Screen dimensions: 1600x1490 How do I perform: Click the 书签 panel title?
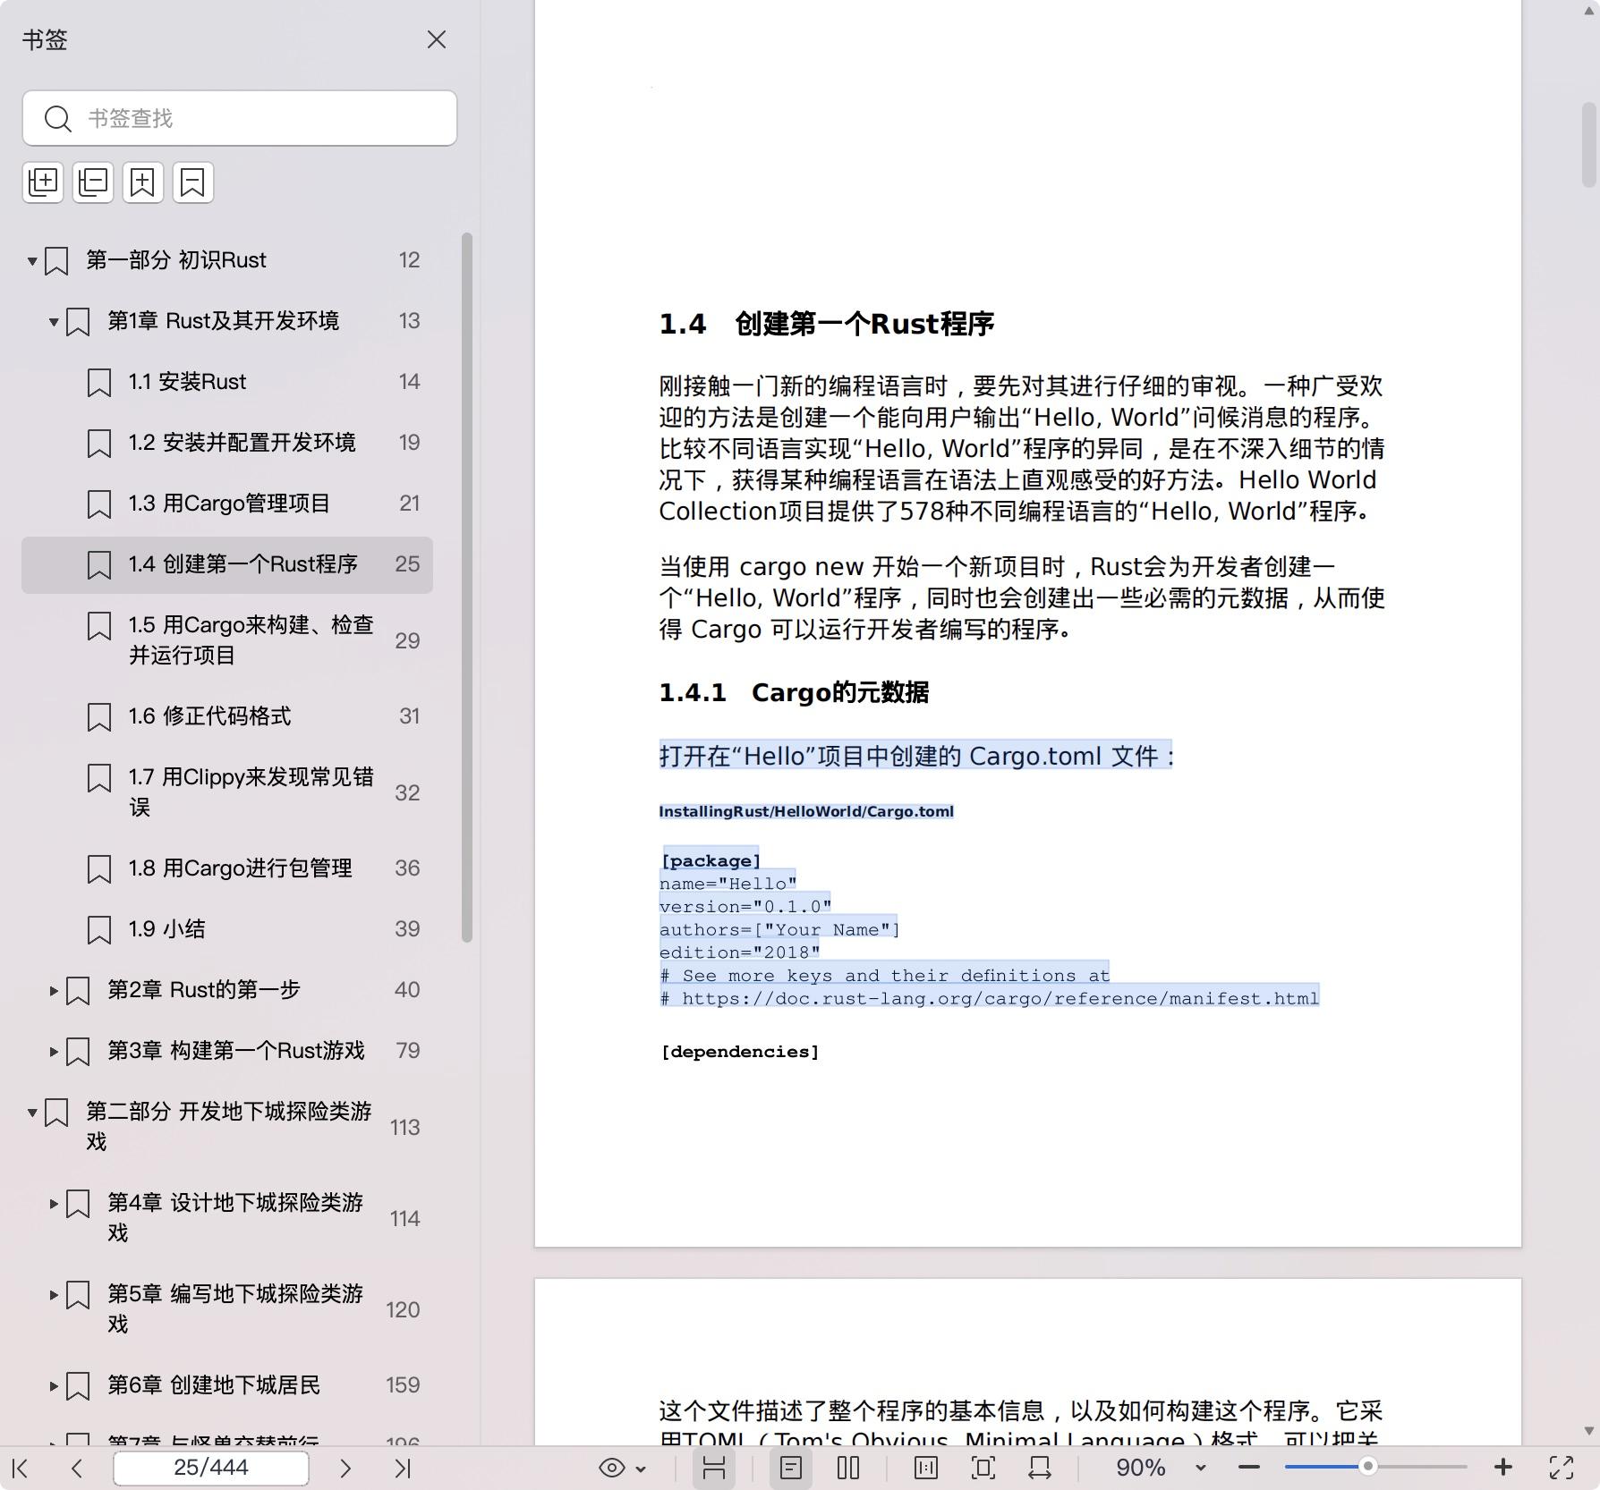(x=44, y=39)
